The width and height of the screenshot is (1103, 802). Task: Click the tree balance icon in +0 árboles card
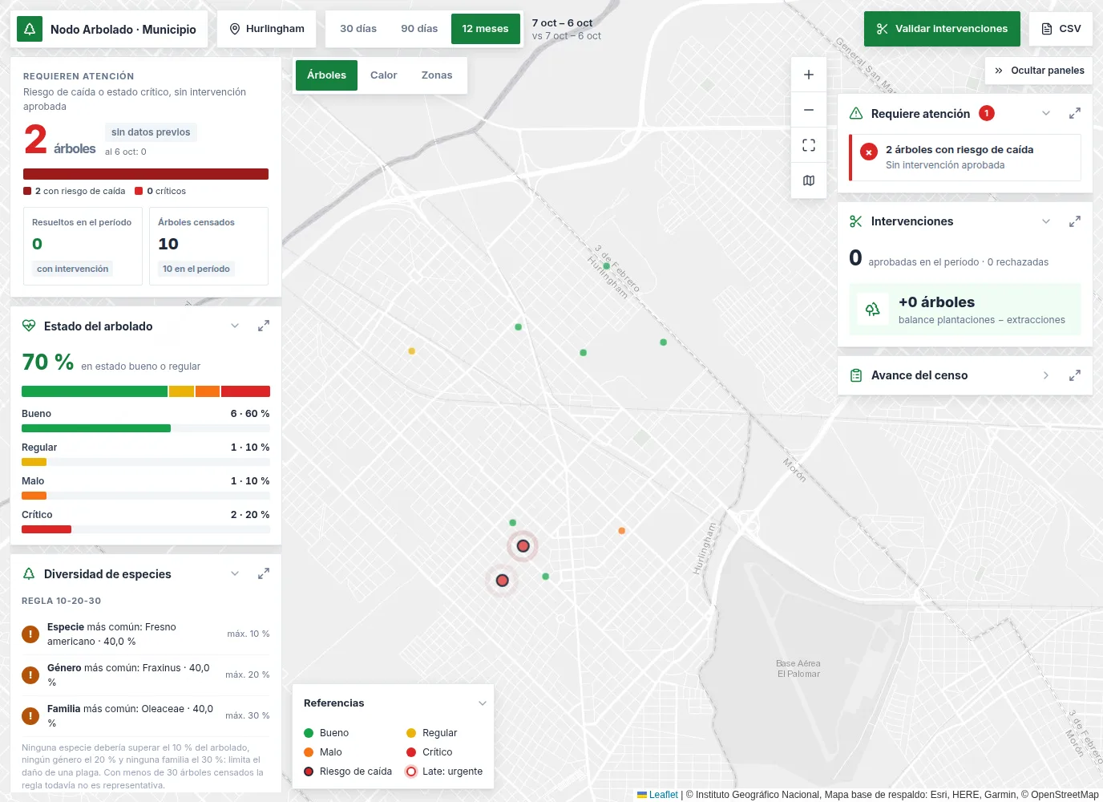pos(873,310)
